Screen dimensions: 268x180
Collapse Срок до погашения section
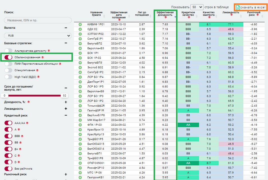click(66, 88)
